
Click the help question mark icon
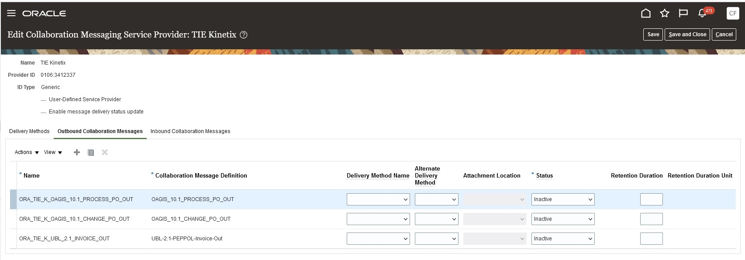[x=244, y=35]
